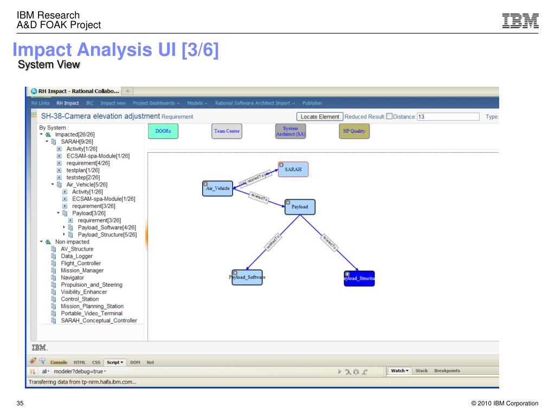555x416 pixels.
Task: Click the Impacted group icon in tree
Action: point(48,134)
